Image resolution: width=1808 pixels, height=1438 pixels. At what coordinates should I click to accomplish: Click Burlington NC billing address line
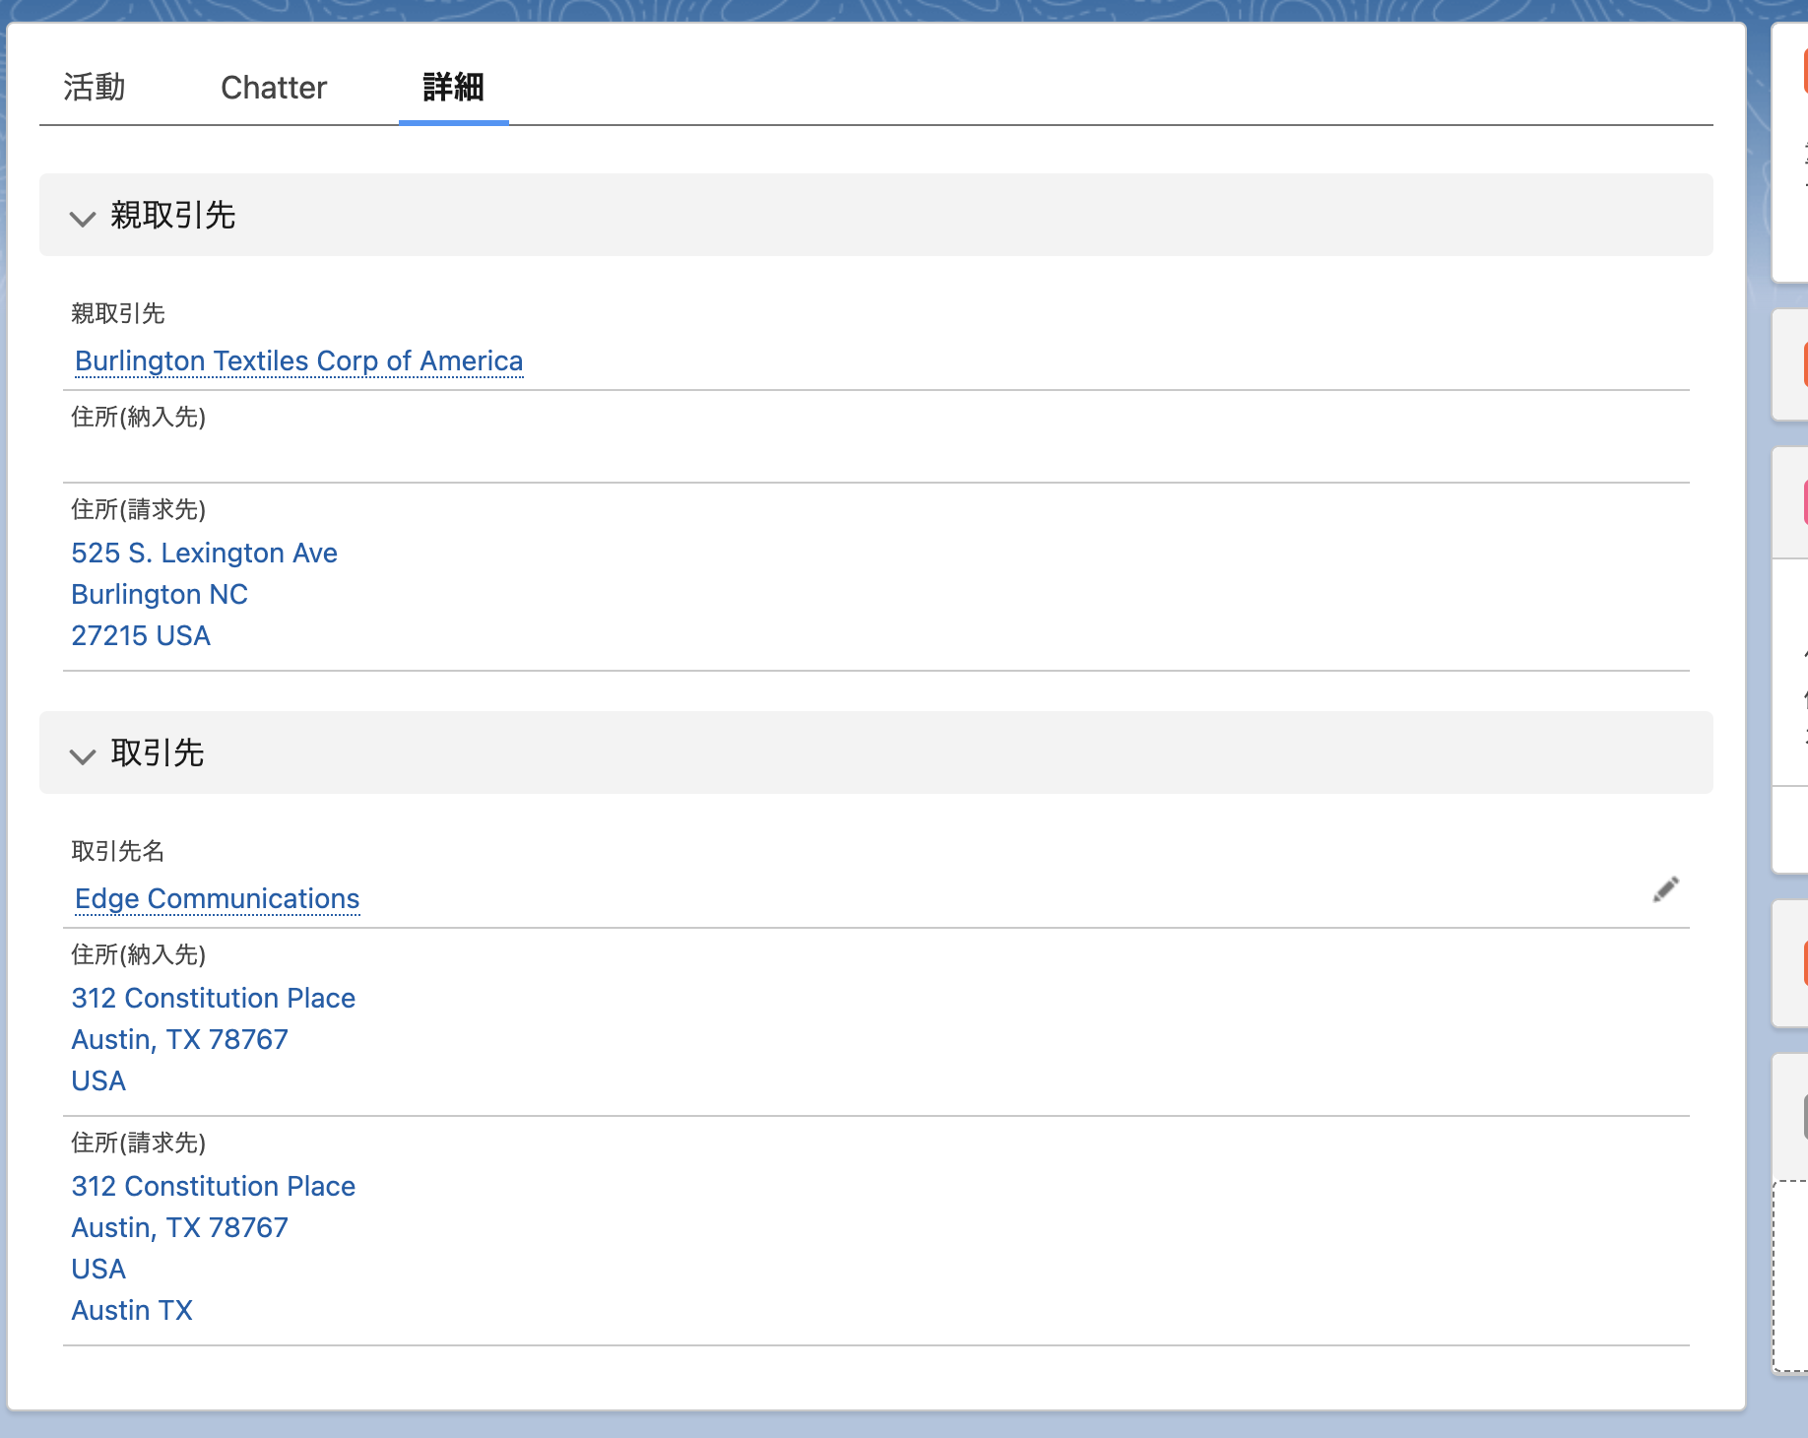[x=160, y=594]
